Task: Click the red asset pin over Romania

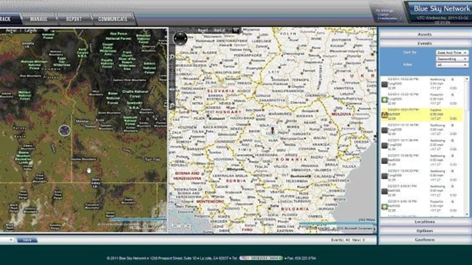Action: (x=272, y=130)
